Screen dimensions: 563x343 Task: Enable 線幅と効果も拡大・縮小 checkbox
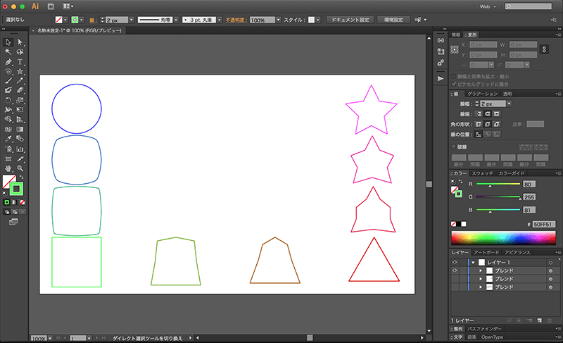(x=453, y=77)
